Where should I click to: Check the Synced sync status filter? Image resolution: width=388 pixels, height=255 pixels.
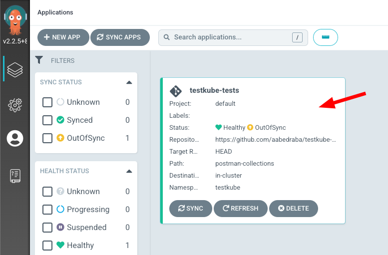[47, 120]
